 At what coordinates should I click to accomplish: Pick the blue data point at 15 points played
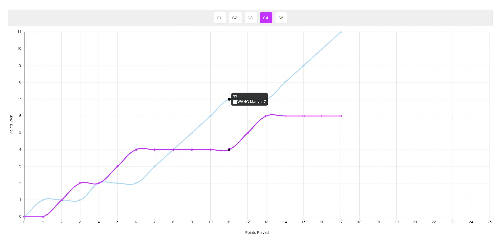(304, 66)
